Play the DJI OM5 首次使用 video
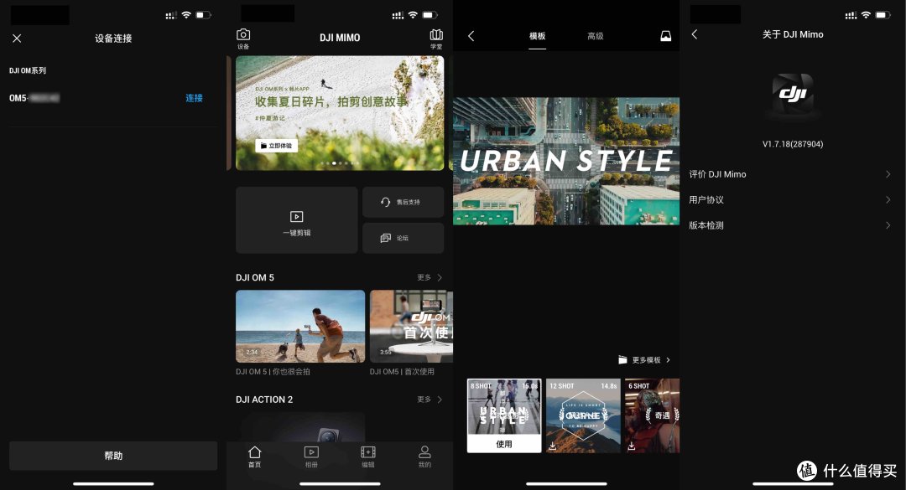The width and height of the screenshot is (906, 490). click(x=411, y=326)
